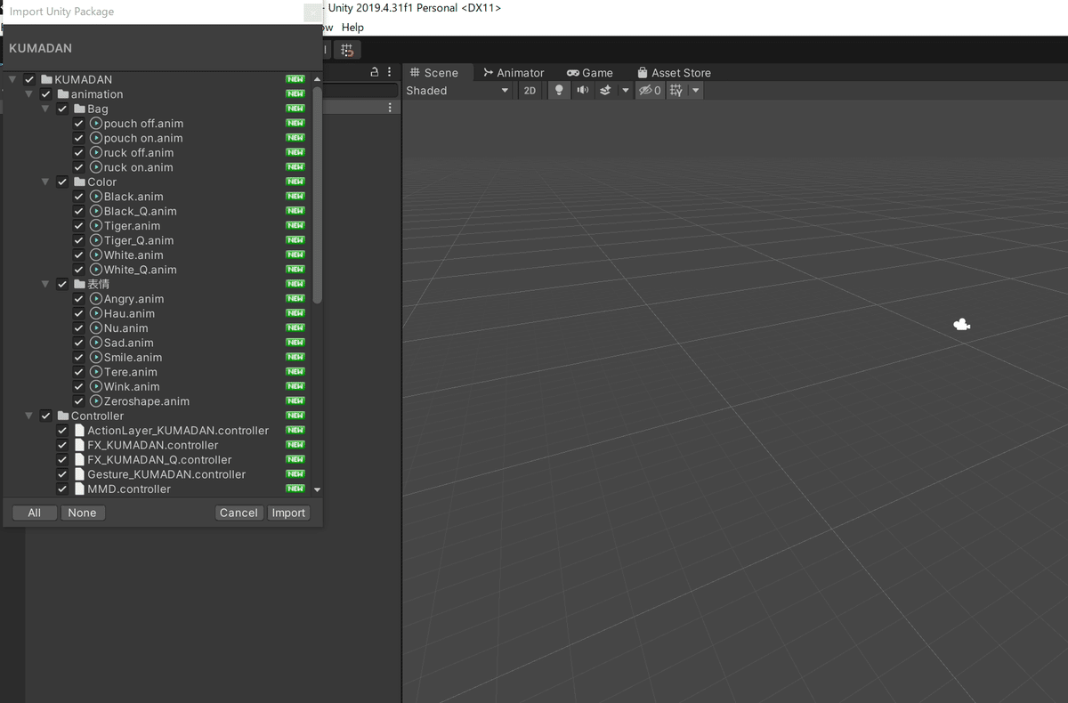The width and height of the screenshot is (1068, 703).
Task: Uncheck the Hau.anim checkbox
Action: (x=78, y=313)
